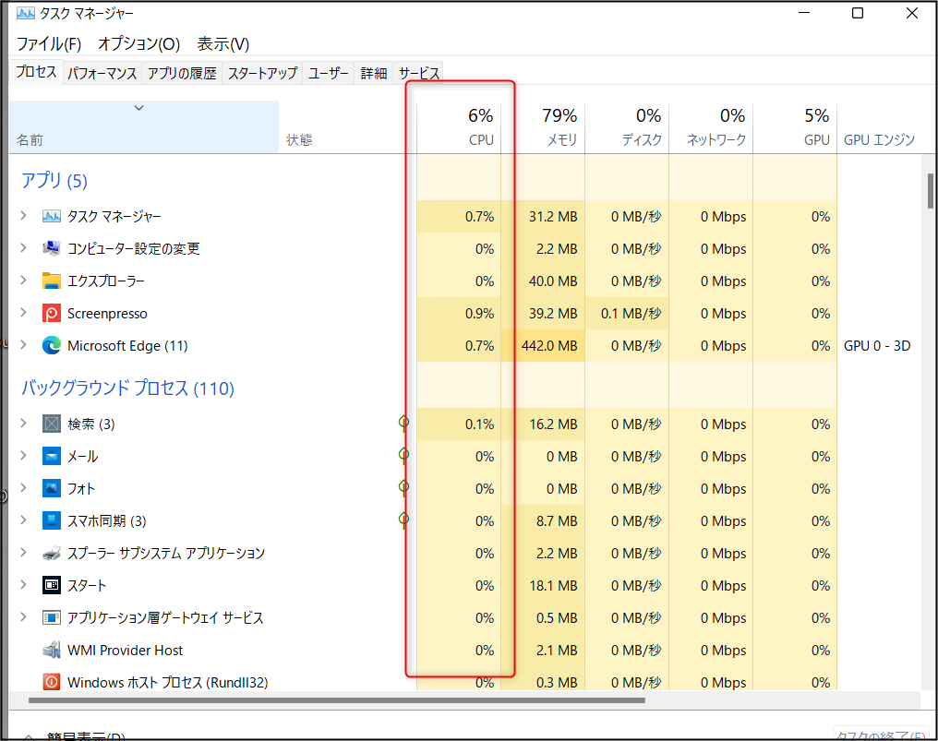Sort by the GPU エンジン column header
The width and height of the screenshot is (938, 741).
click(879, 126)
